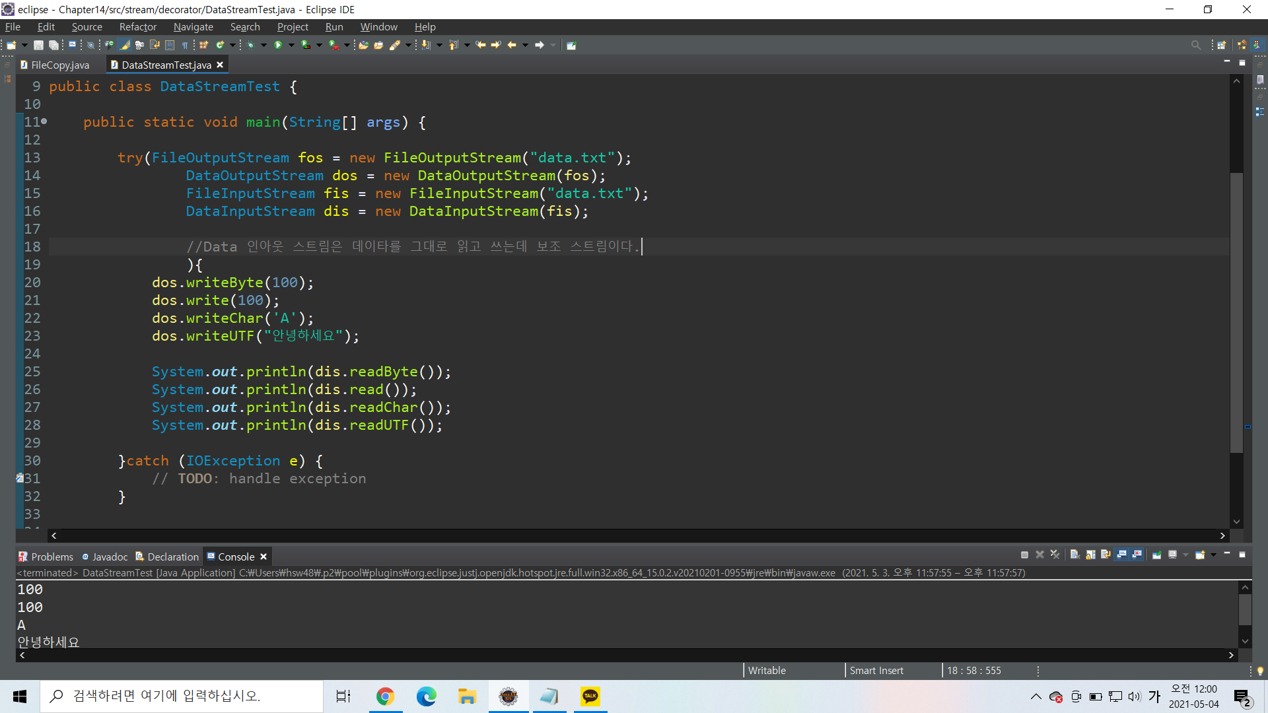Click the Save All toolbar icon
Viewport: 1268px width, 713px height.
pos(53,45)
